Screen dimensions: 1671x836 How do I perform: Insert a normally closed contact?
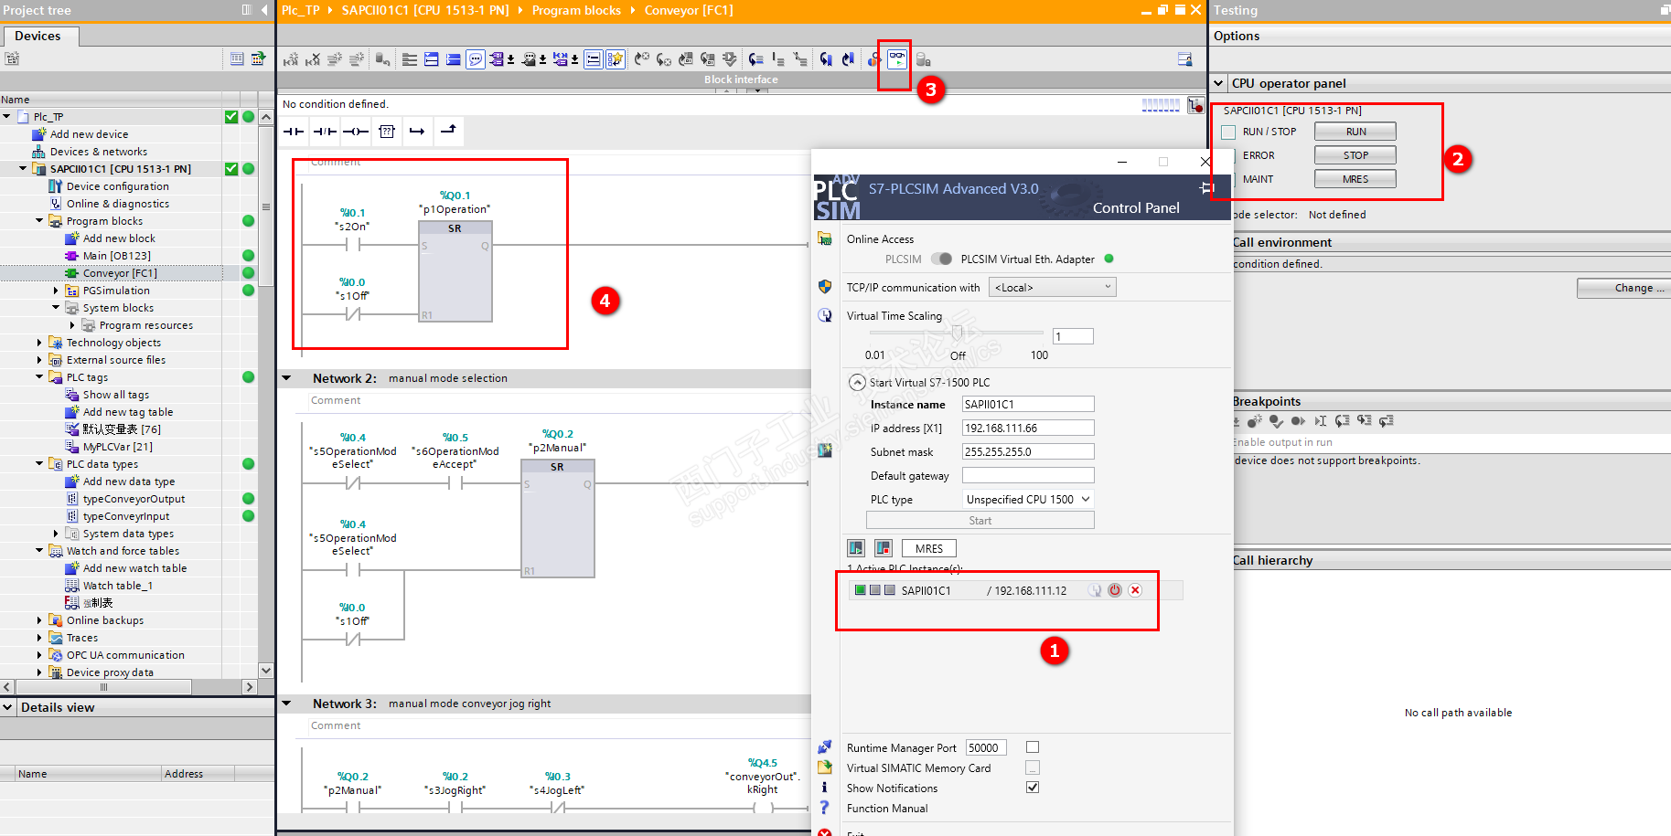click(325, 132)
